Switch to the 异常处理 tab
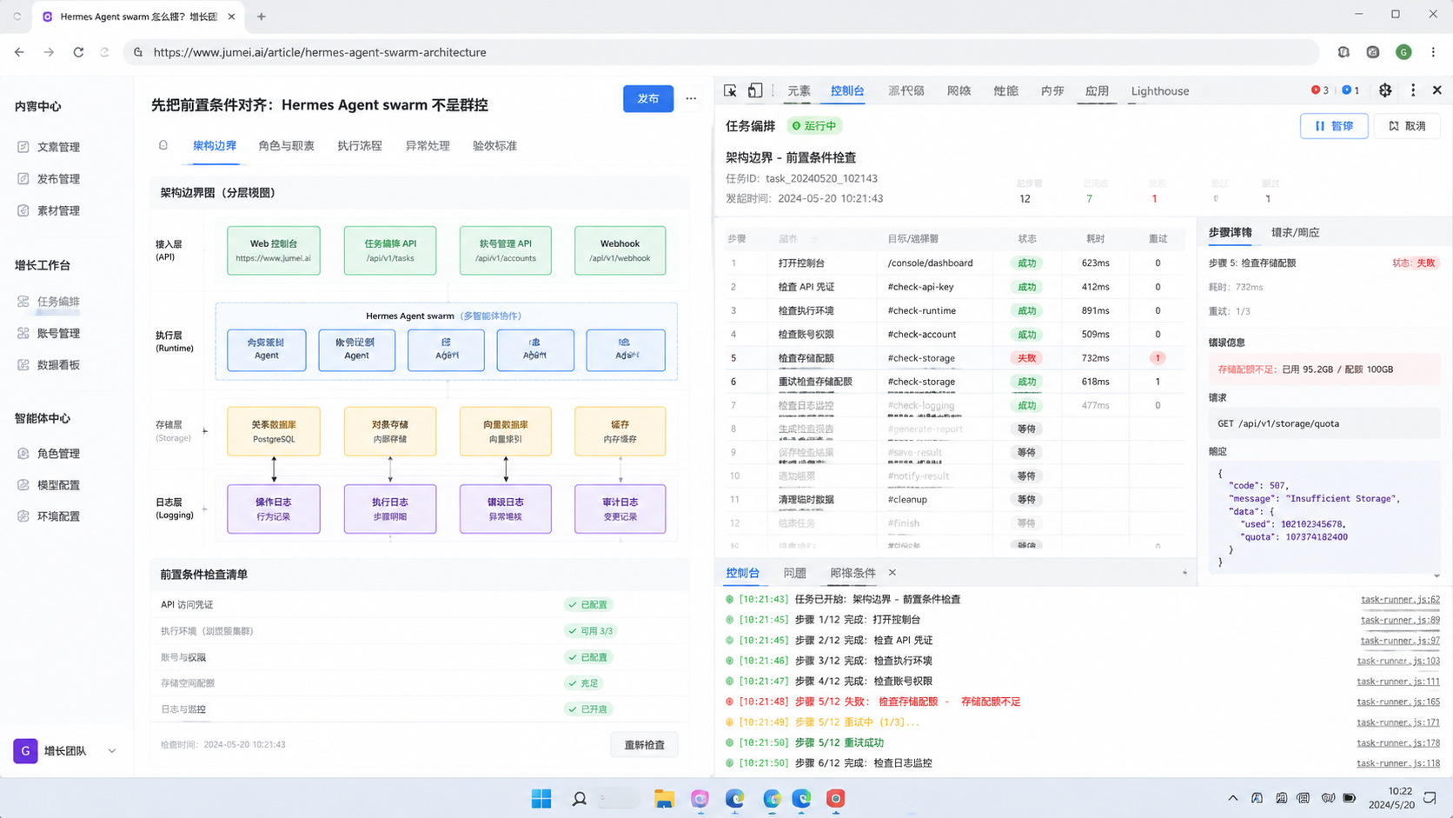Image resolution: width=1453 pixels, height=818 pixels. tap(428, 146)
